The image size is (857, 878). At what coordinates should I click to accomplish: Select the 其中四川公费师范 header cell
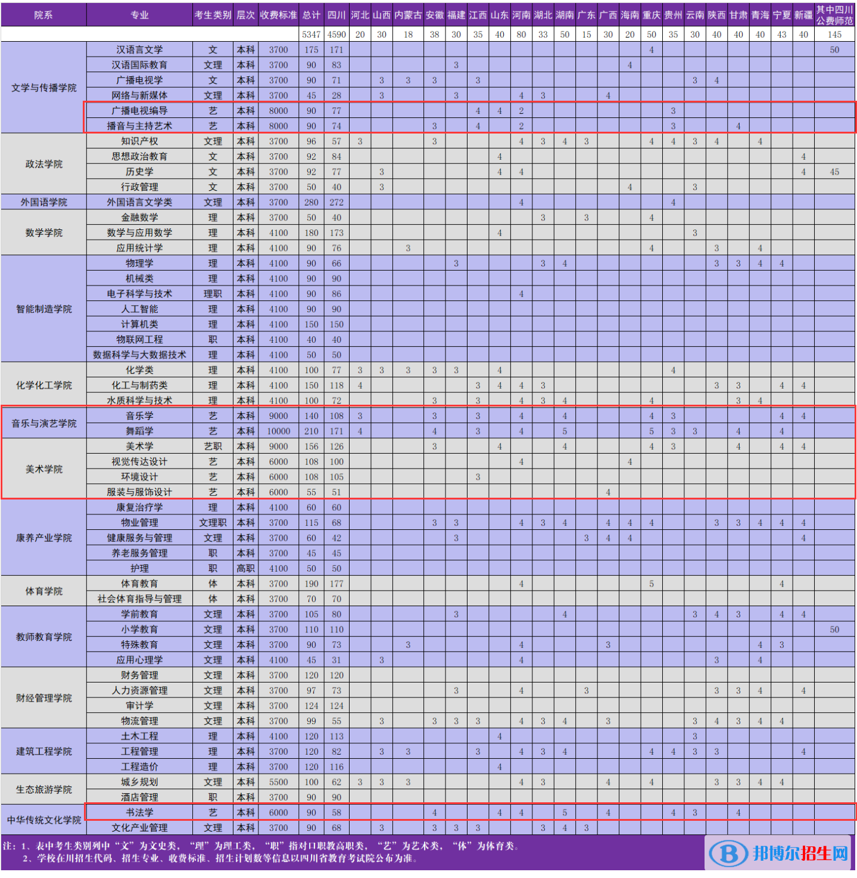(x=834, y=15)
